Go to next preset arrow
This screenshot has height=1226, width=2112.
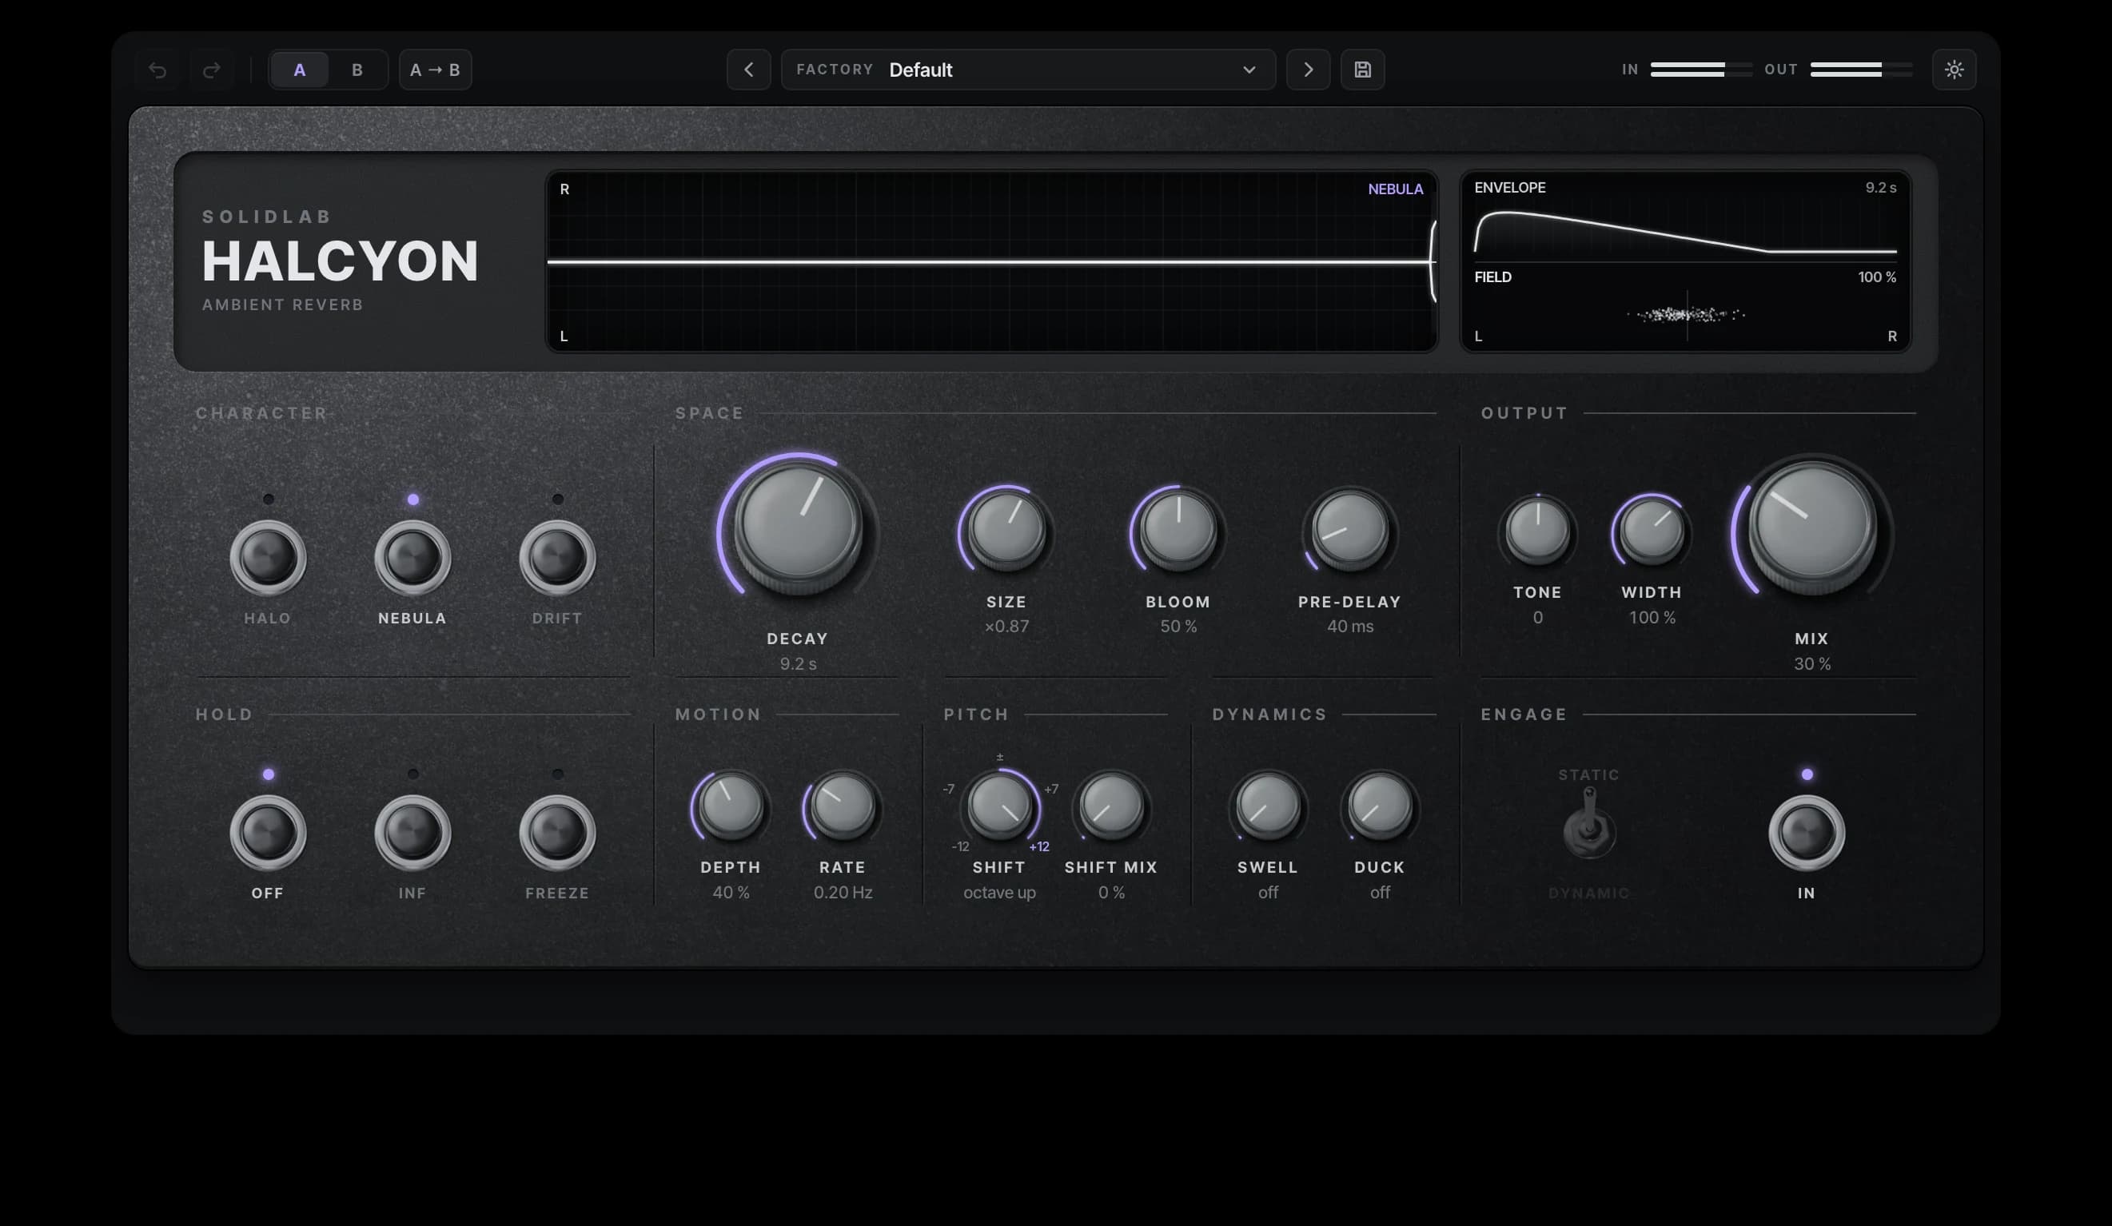click(1309, 70)
